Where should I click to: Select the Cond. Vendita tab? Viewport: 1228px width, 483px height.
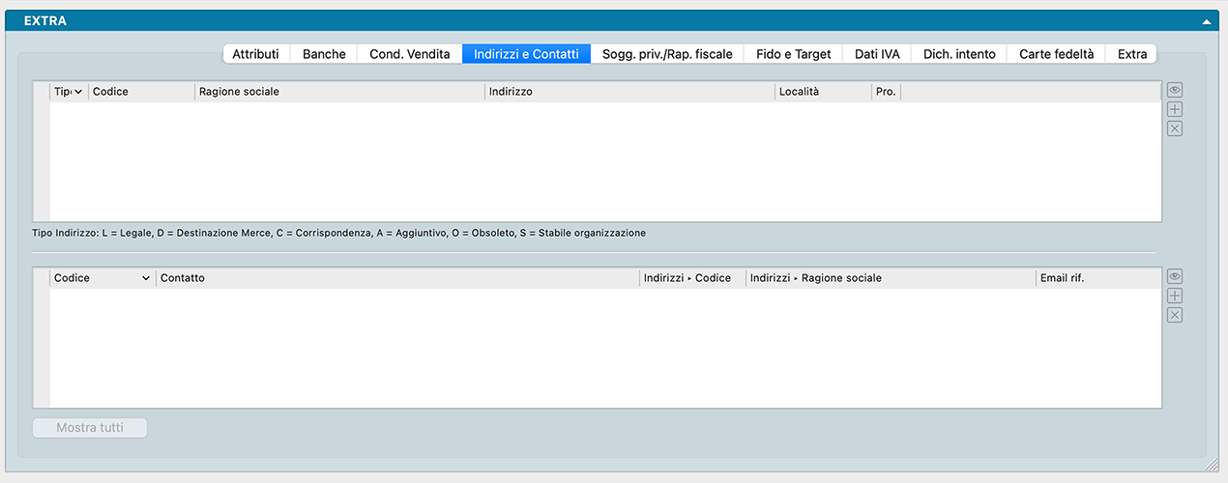coord(409,54)
